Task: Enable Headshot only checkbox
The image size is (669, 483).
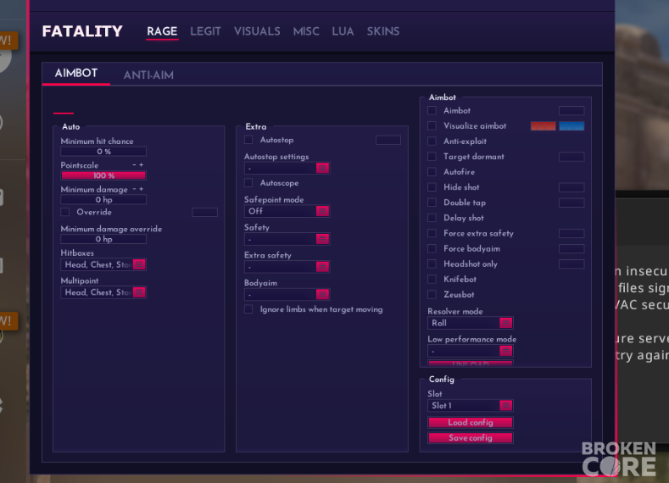Action: [x=432, y=264]
